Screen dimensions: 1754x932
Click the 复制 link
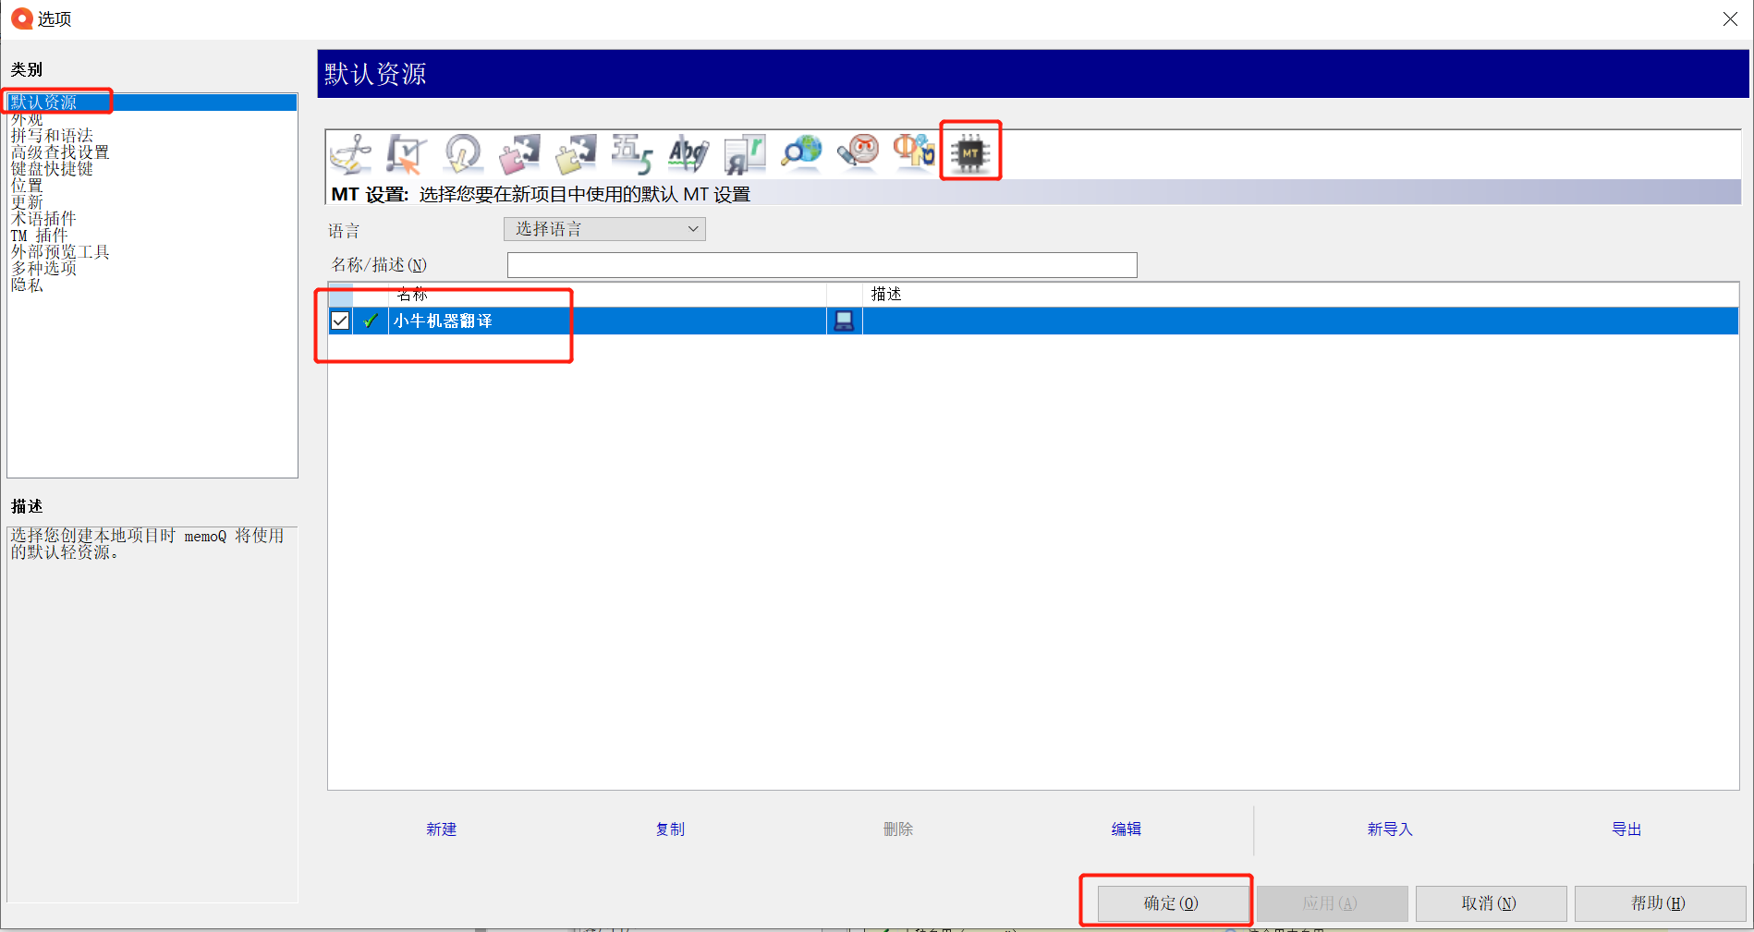click(x=671, y=829)
